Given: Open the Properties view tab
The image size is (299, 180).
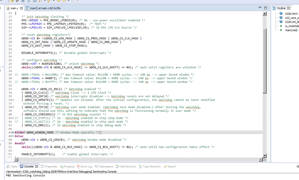Looking at the screenshot, I should point(49,167).
